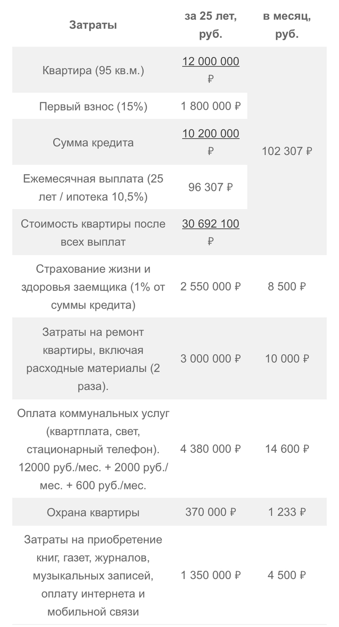Screen dimensions: 339x627
Task: Click the 96 307 ₽ monthly payment cell
Action: point(211,187)
